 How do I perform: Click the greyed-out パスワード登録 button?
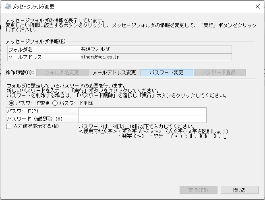click(219, 73)
